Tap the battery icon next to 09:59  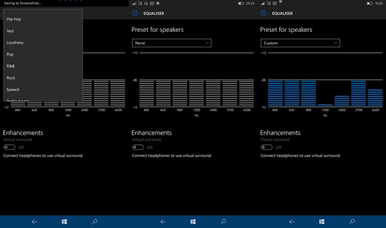click(x=241, y=4)
